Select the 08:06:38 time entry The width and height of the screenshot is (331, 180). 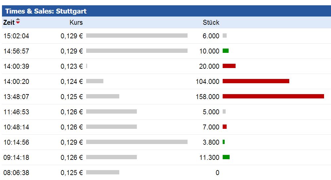tap(16, 173)
